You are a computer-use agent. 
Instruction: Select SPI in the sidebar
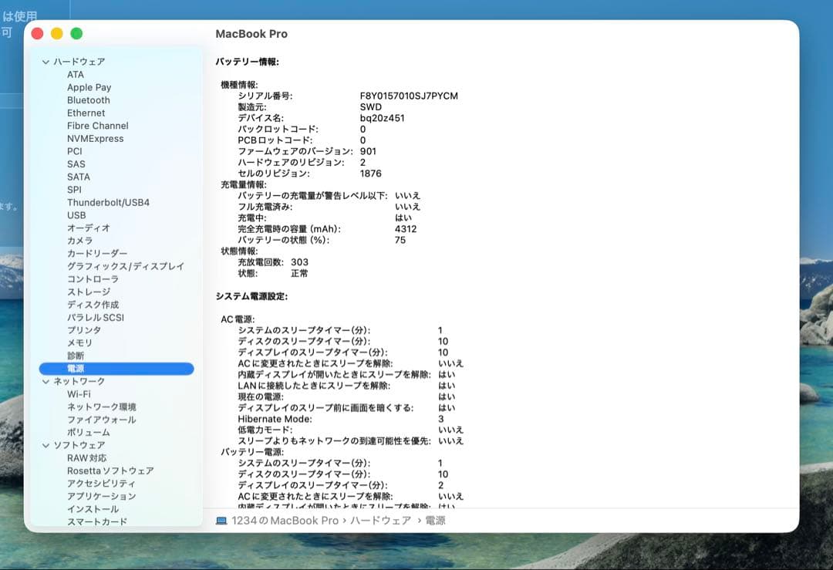point(74,190)
